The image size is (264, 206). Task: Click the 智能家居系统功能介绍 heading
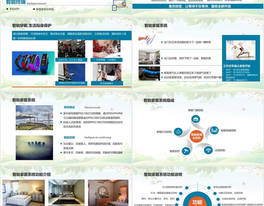coord(31,174)
